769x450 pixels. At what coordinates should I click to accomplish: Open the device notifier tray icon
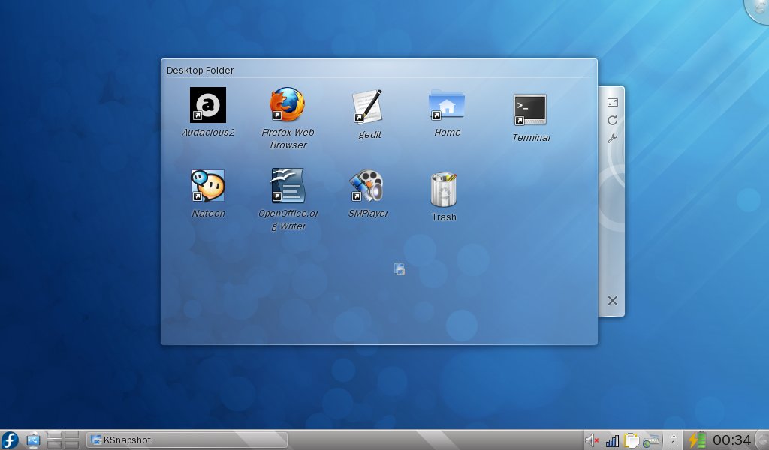33,440
